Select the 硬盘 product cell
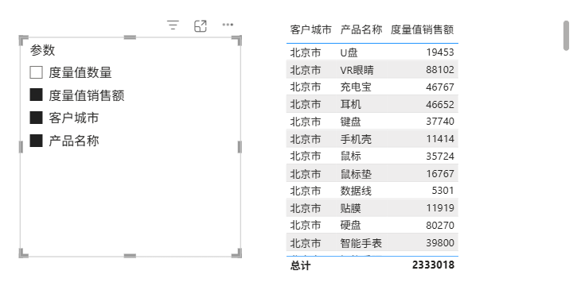Viewport: 577px width, 294px height. tap(351, 226)
